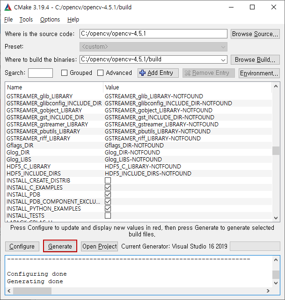285x300 pixels.
Task: Click the cache list vertical scrollbar thumb
Action: [x=276, y=151]
